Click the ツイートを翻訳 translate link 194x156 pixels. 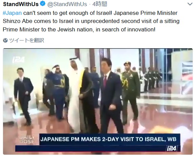pyautogui.click(x=27, y=41)
